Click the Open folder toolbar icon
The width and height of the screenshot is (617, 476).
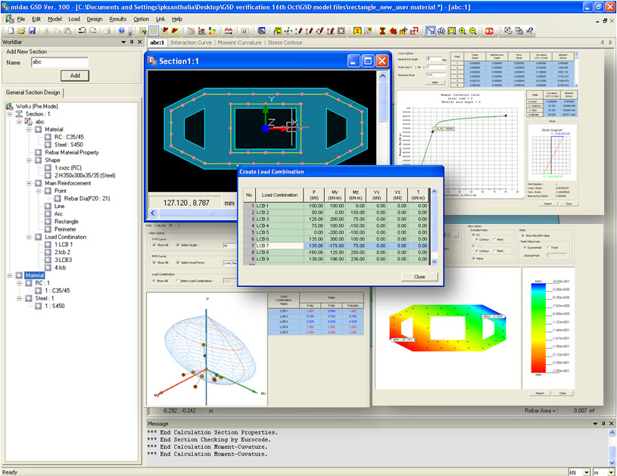pos(20,31)
